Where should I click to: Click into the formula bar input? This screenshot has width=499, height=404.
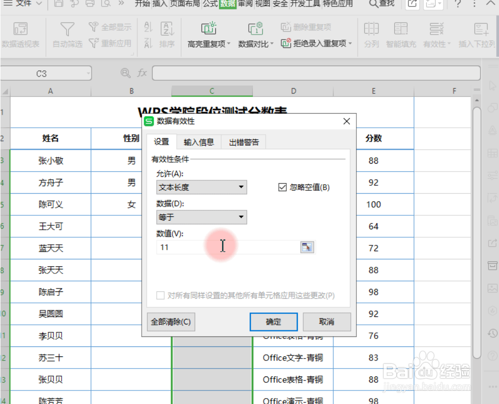[316, 73]
